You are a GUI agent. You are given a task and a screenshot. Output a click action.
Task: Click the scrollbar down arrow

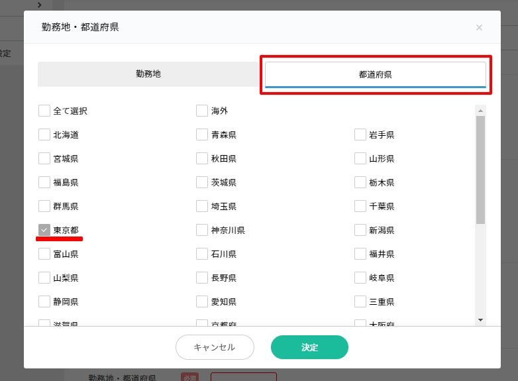[480, 320]
